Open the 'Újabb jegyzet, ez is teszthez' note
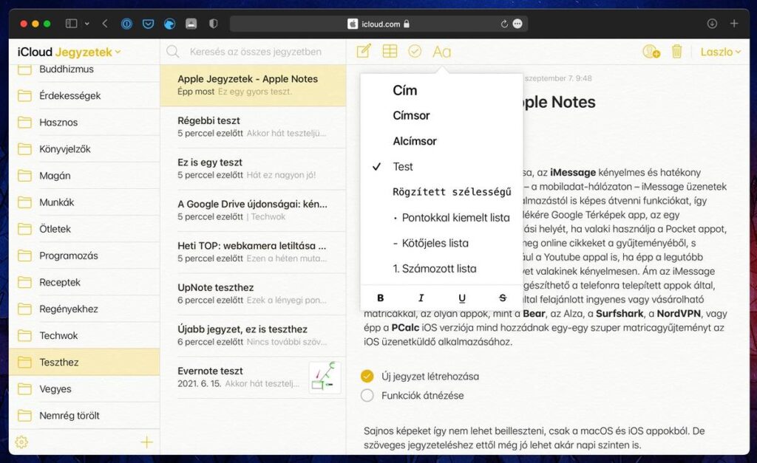Screen dimensions: 757x463 click(253, 336)
